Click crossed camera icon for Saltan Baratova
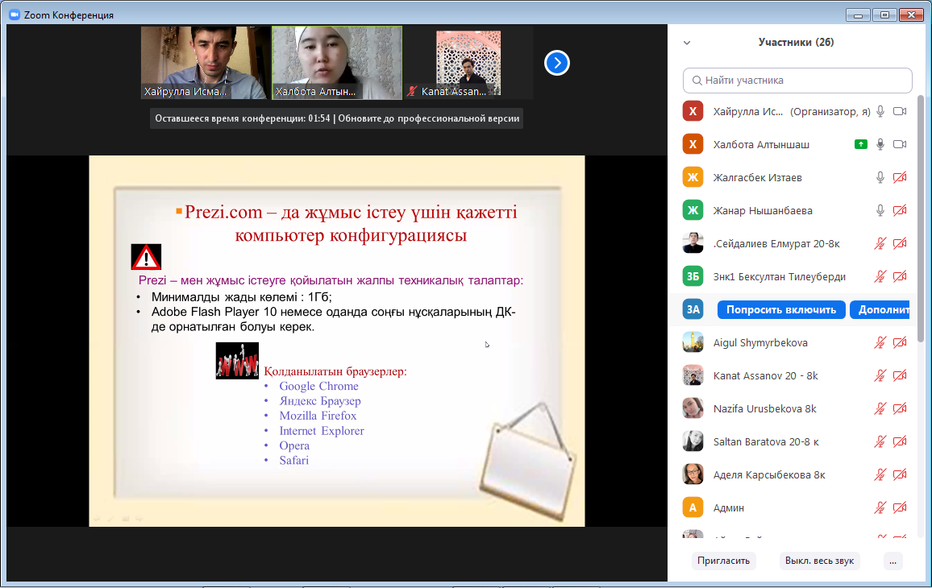This screenshot has width=932, height=588. [900, 441]
